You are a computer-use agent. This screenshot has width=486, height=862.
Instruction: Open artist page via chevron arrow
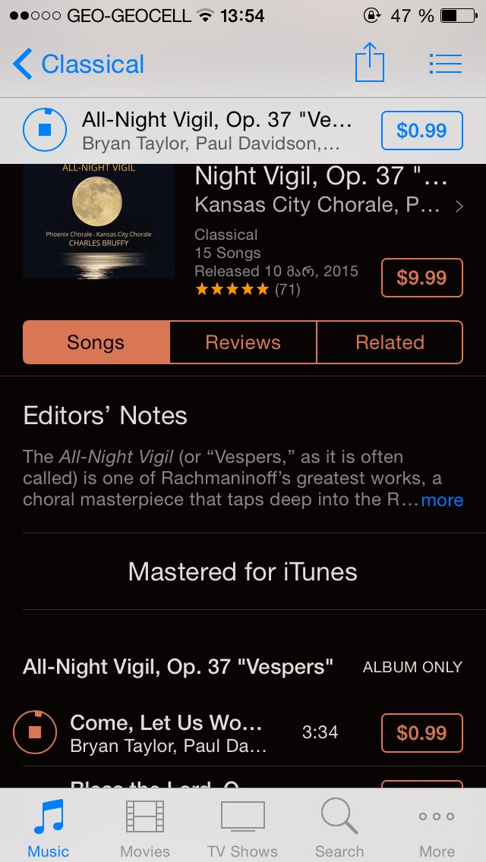(x=459, y=206)
